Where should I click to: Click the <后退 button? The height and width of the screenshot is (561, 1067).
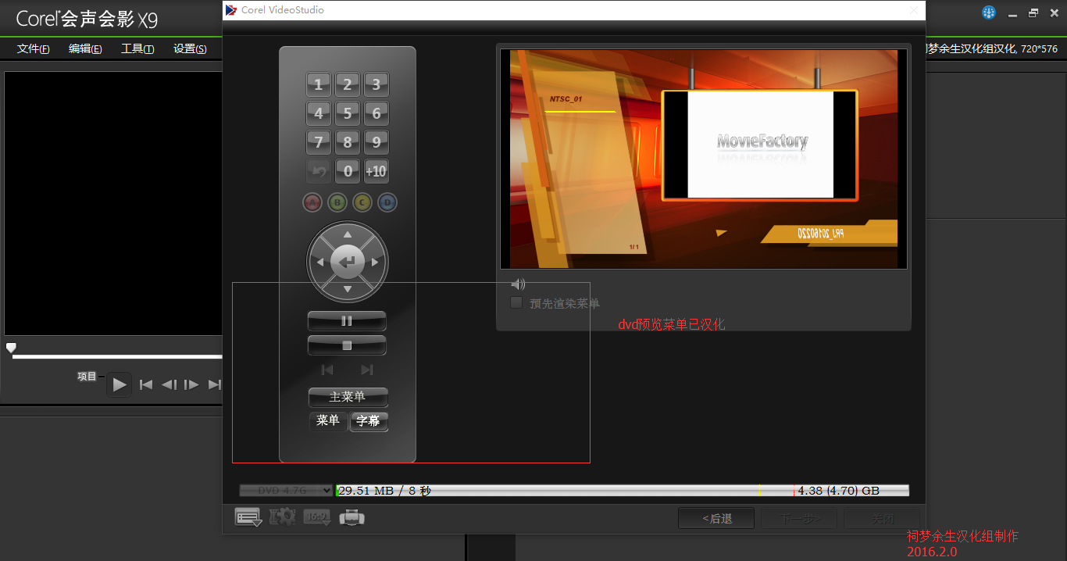(716, 518)
